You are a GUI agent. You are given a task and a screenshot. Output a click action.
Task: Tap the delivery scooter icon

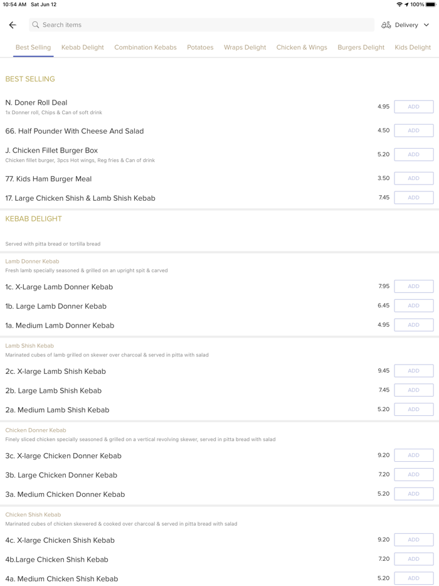pyautogui.click(x=386, y=25)
